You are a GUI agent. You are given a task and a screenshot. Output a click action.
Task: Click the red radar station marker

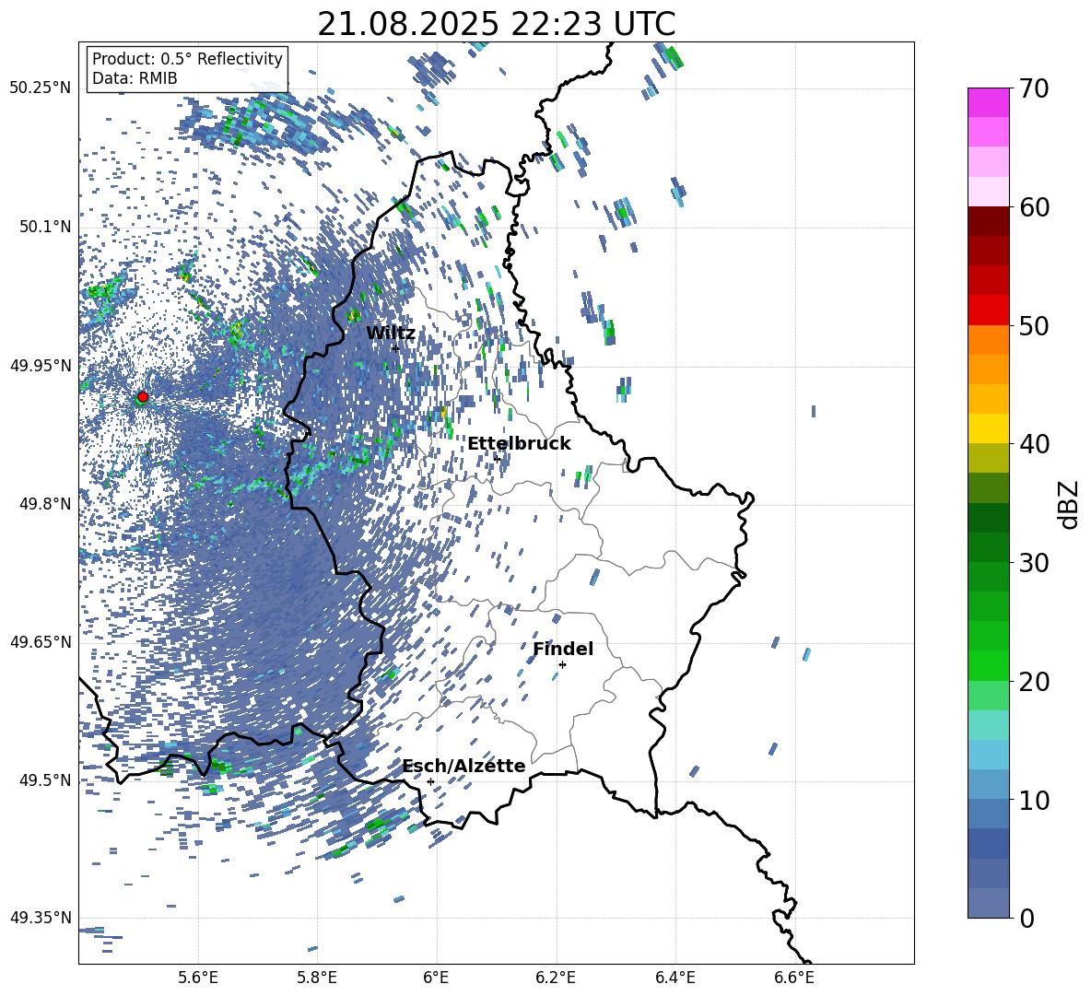click(143, 396)
